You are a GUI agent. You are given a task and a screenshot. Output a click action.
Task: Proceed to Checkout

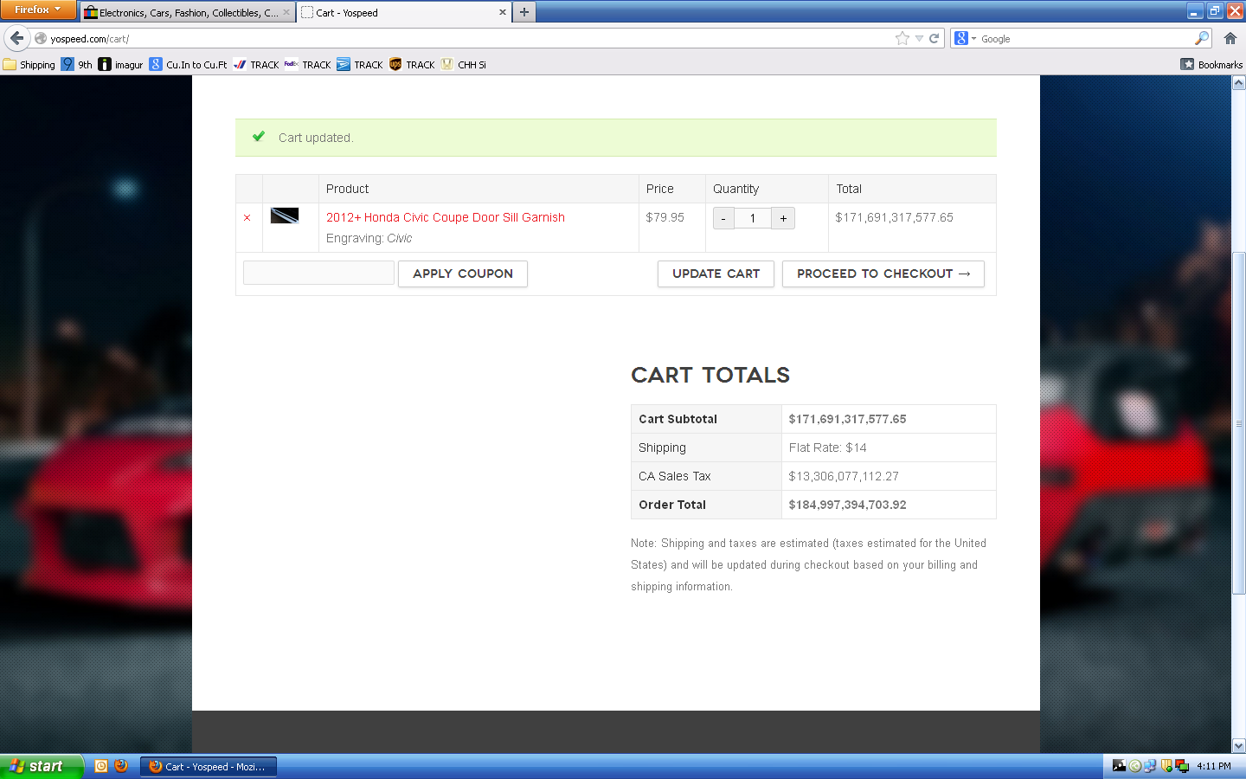(883, 274)
